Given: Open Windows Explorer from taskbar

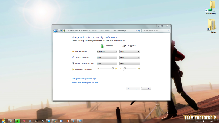Looking at the screenshot, I should click(11, 121).
